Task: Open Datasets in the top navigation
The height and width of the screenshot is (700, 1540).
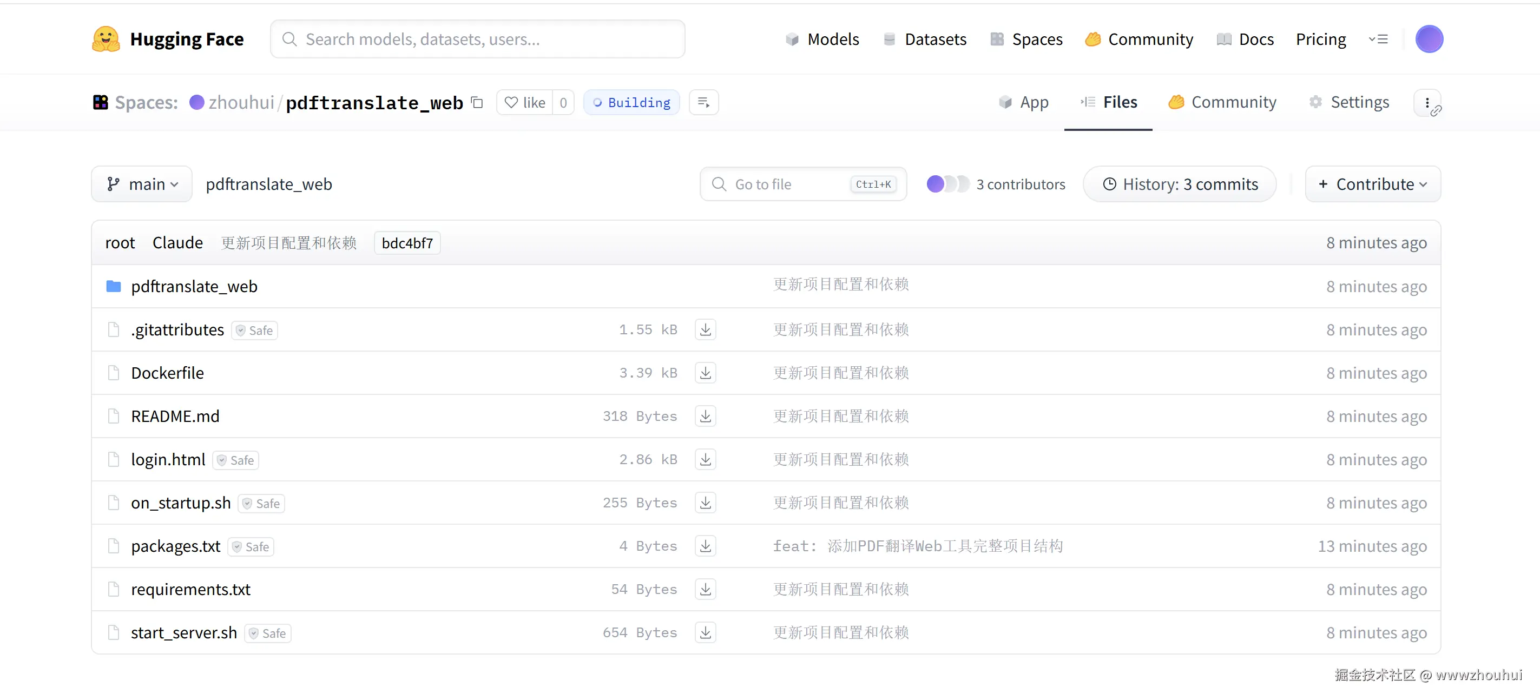Action: tap(925, 39)
